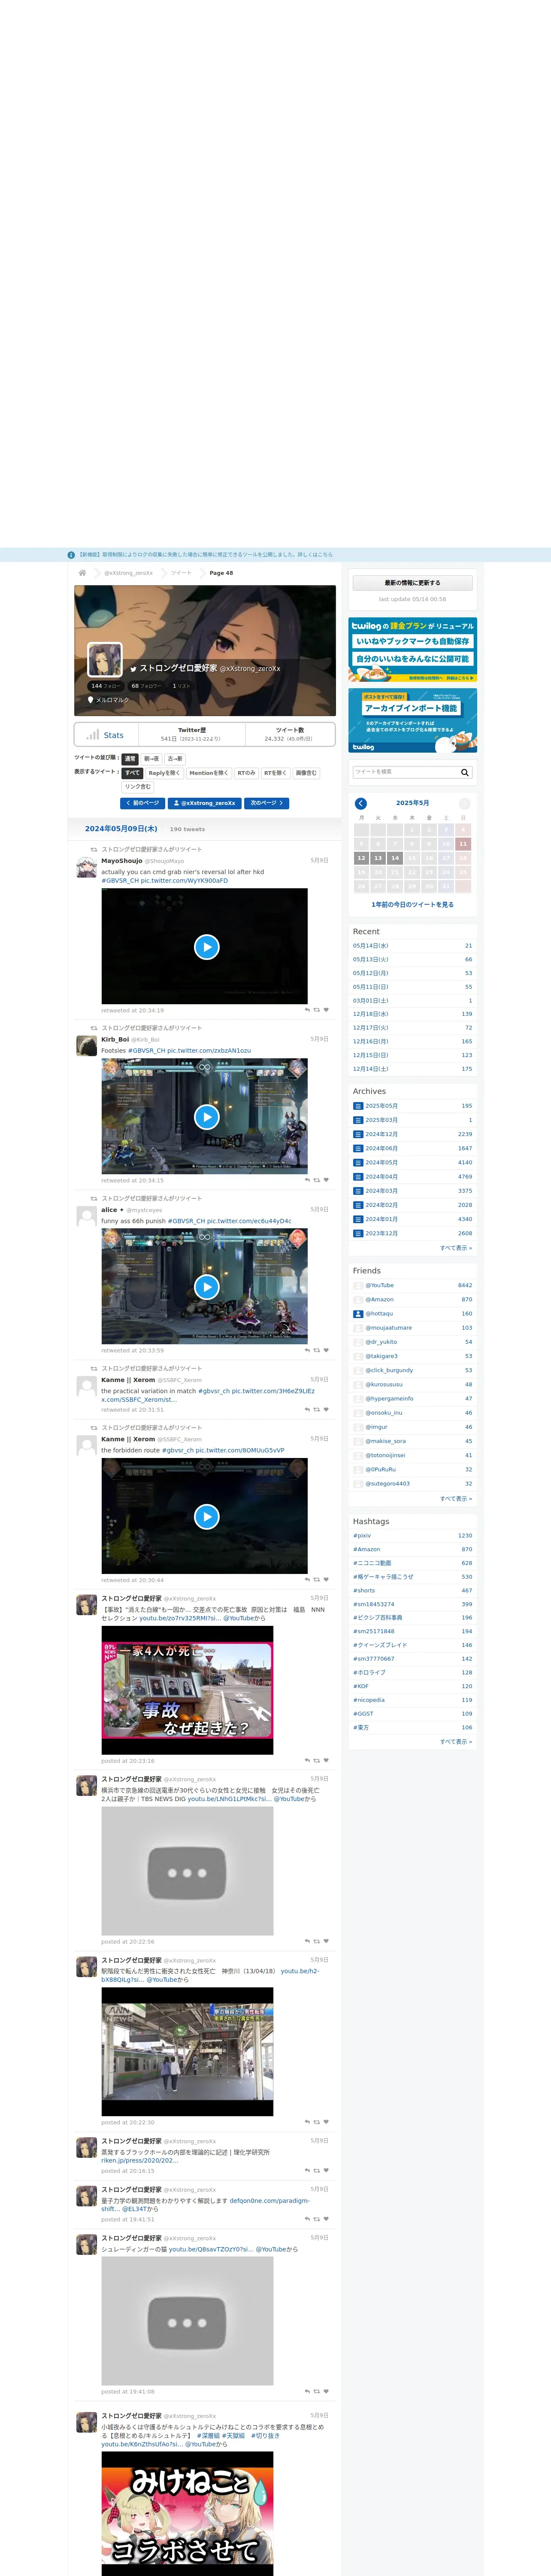Like the tweet posted at 19:41:08
Screen dimensions: 551x2576
click(x=326, y=2392)
